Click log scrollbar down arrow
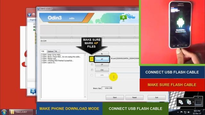This screenshot has height=115, width=205. [85, 97]
